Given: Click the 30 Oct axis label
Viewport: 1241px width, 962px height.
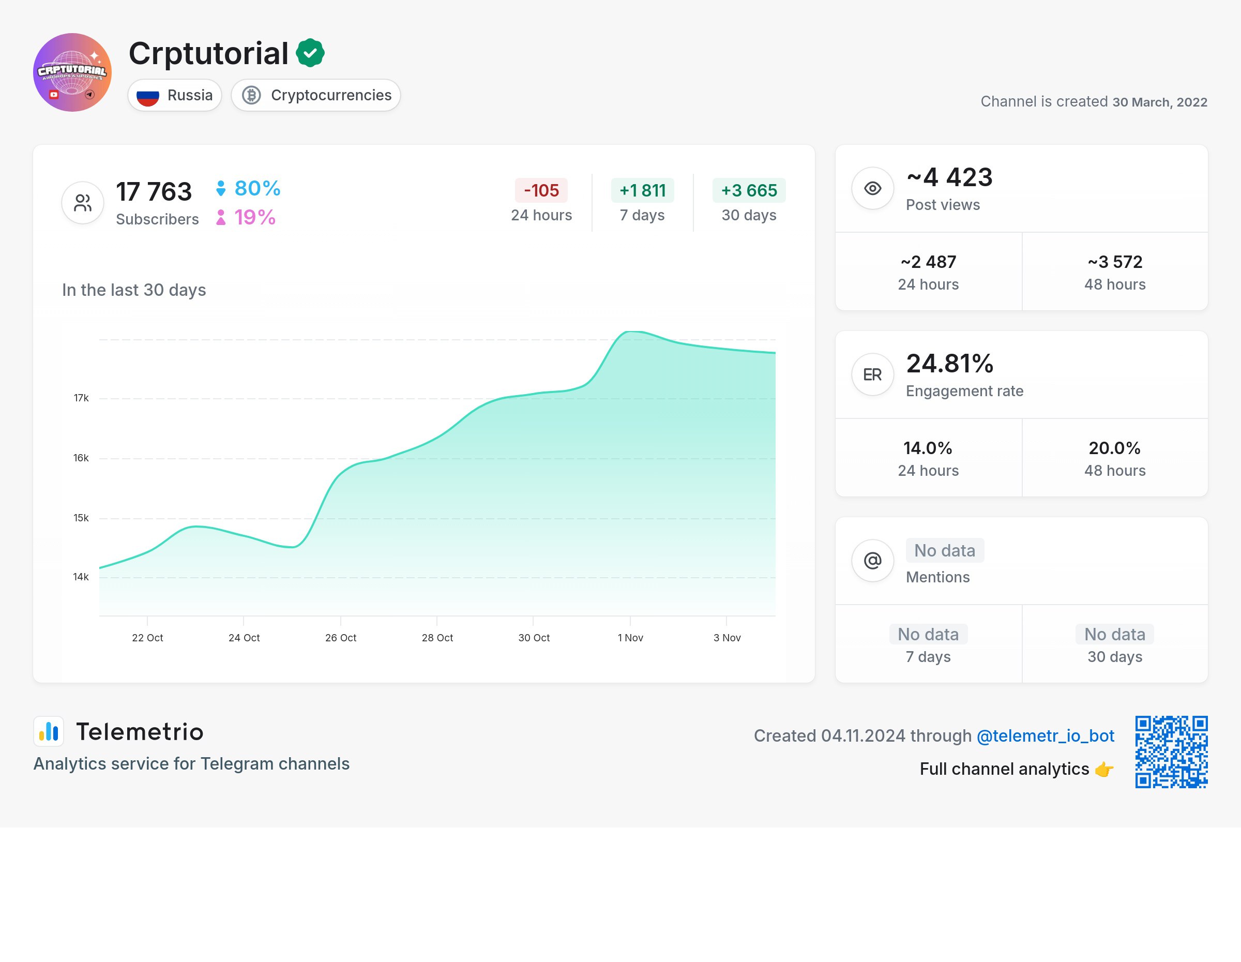Looking at the screenshot, I should coord(534,638).
